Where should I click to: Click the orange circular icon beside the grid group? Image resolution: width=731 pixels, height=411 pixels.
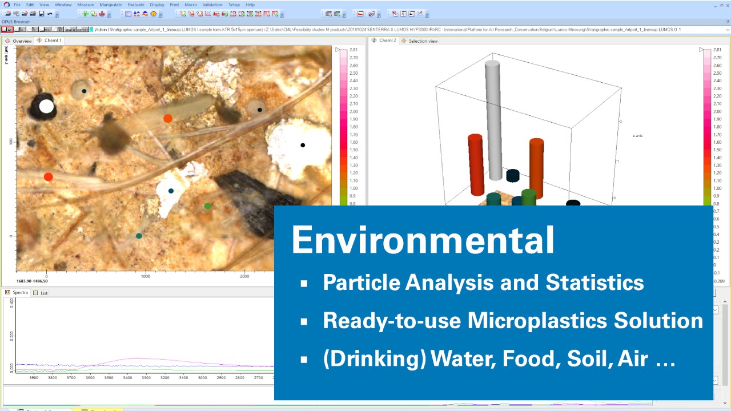[154, 14]
